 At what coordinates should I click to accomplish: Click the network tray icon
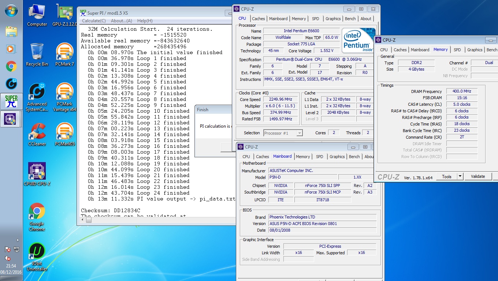16,249
